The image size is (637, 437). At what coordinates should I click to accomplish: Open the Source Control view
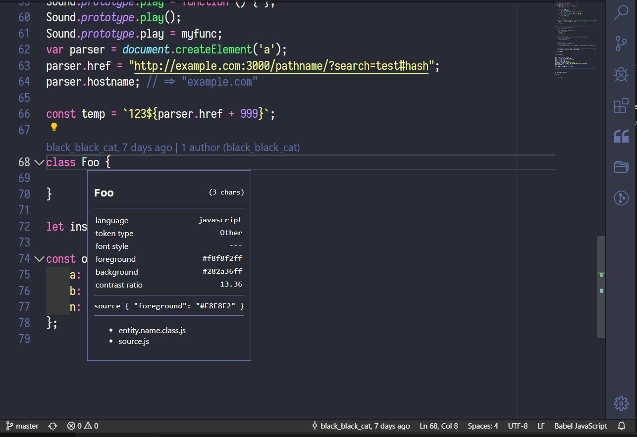621,44
